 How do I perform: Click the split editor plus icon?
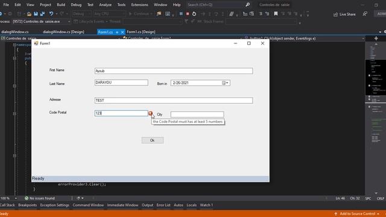point(376,39)
